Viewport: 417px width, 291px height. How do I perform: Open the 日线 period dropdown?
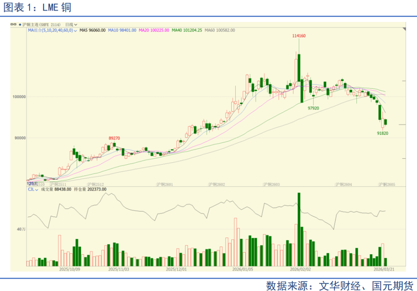tap(71, 24)
